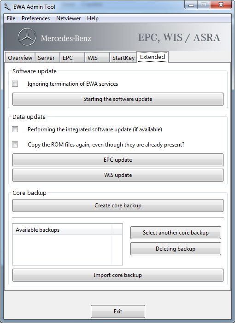Image resolution: width=235 pixels, height=323 pixels.
Task: Enable Ignoring termination of EWA services
Action: click(15, 84)
